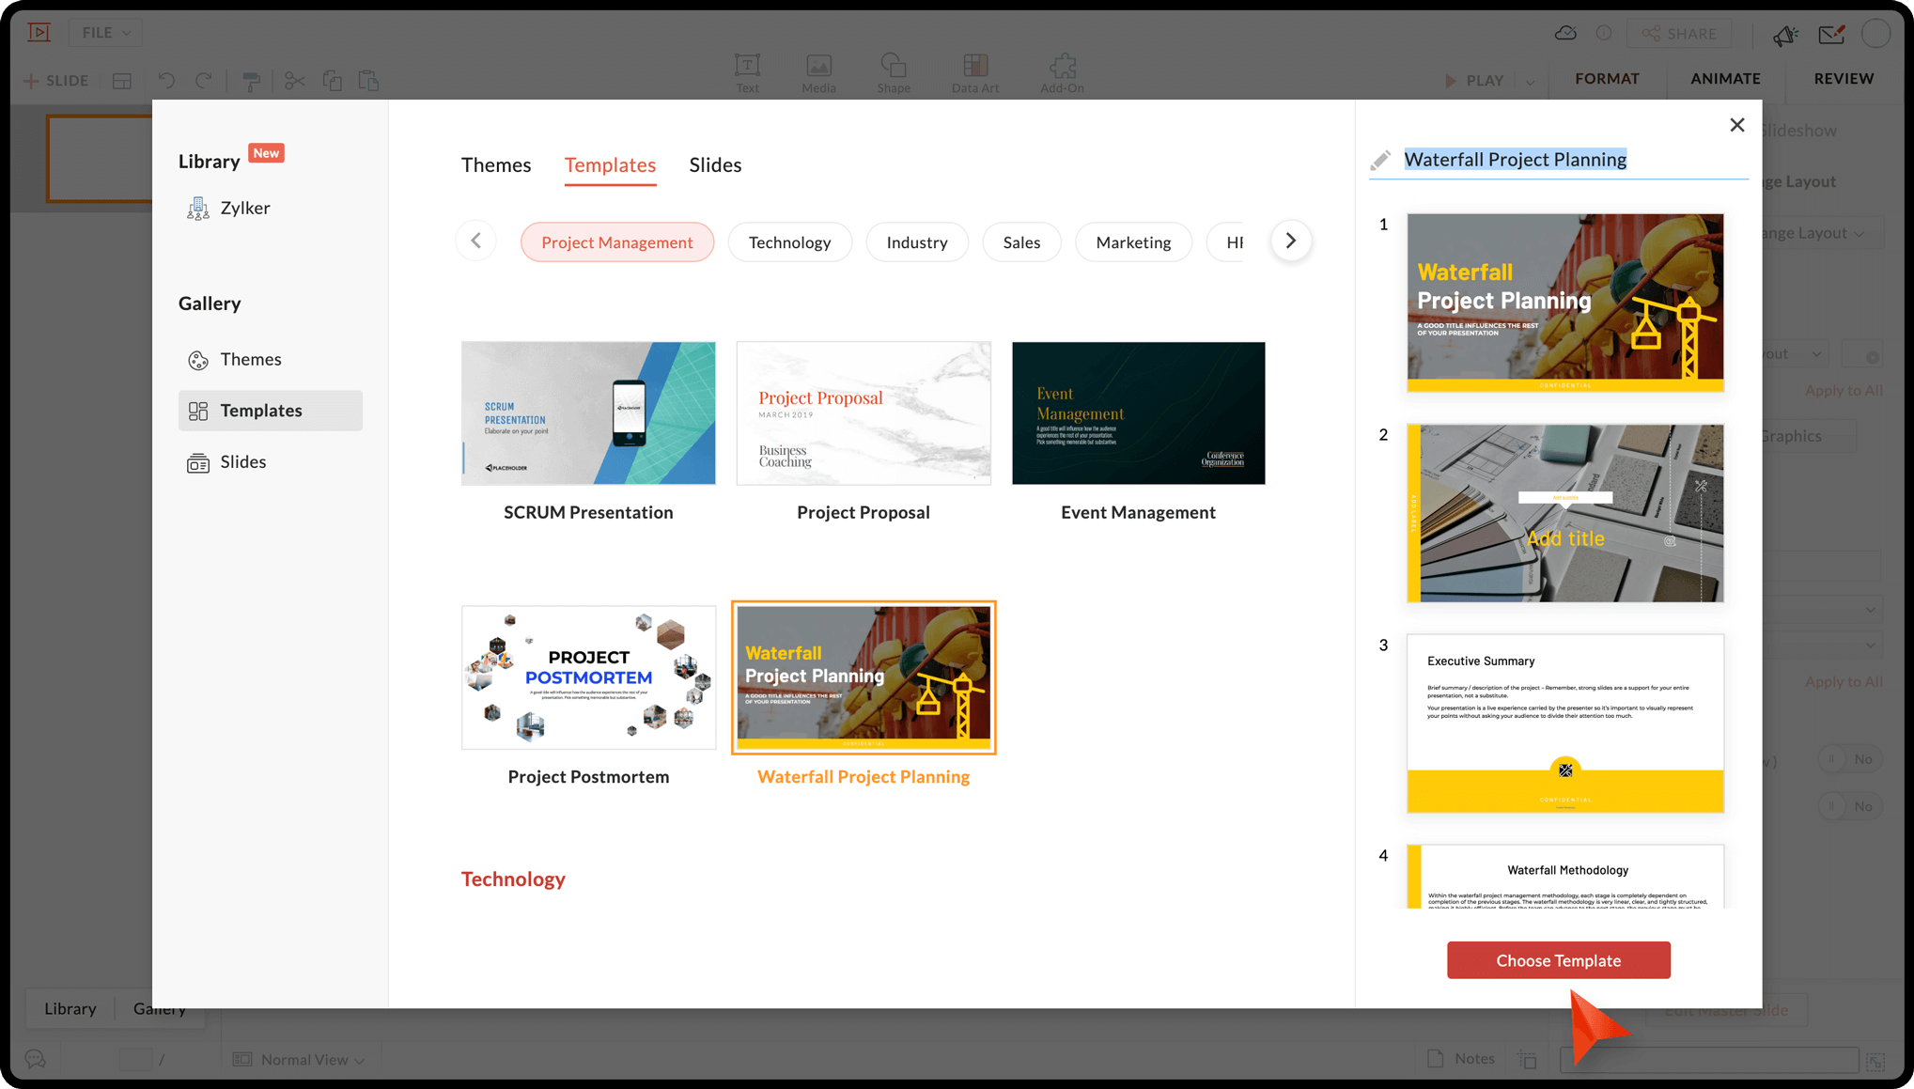The image size is (1914, 1089).
Task: Click the Add-On puzzle icon
Action: [1062, 65]
